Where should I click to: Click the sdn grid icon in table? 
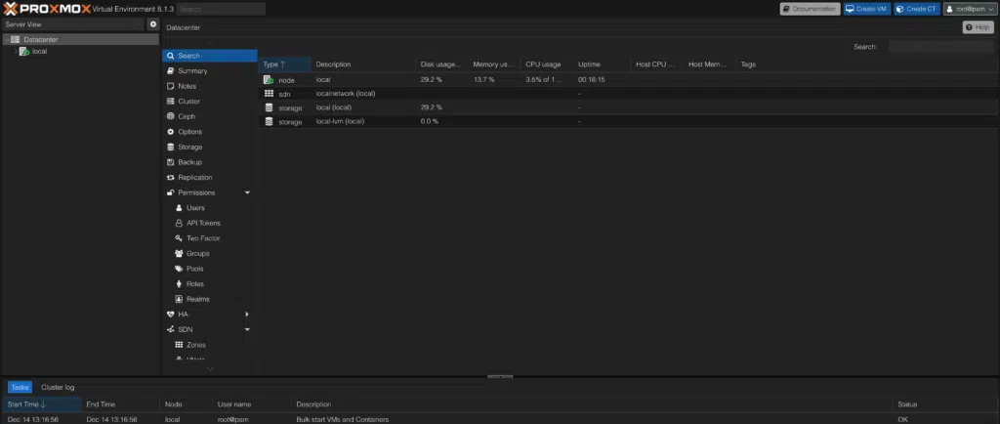[x=269, y=94]
